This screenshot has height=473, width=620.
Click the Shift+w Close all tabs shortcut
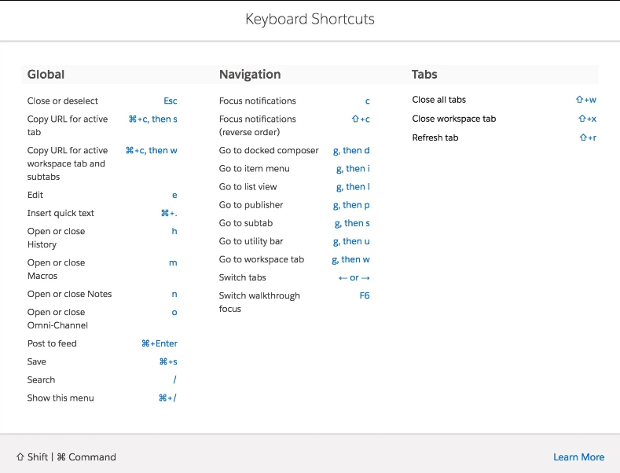585,101
